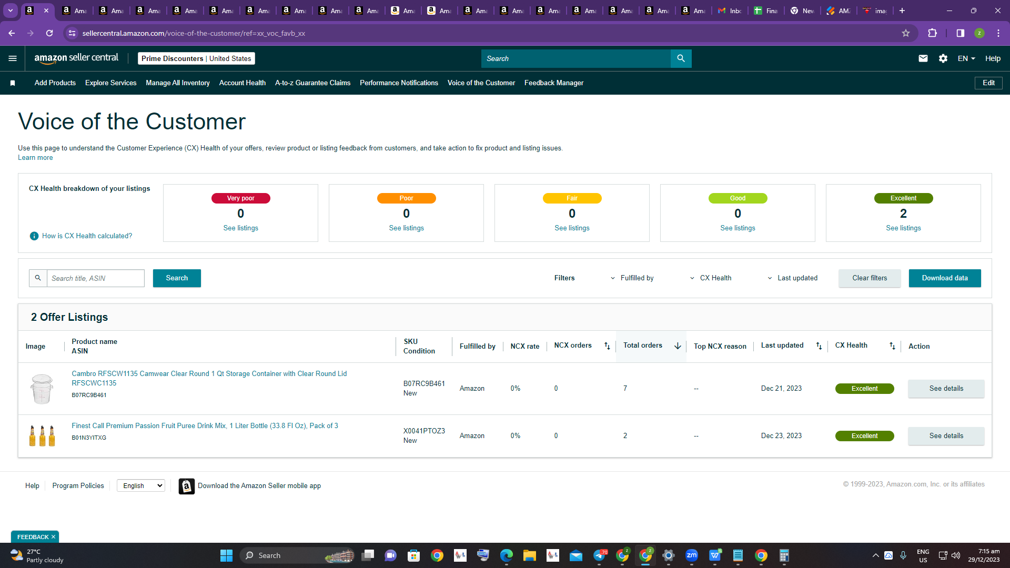
Task: Open the browser side panel icon
Action: 960,33
